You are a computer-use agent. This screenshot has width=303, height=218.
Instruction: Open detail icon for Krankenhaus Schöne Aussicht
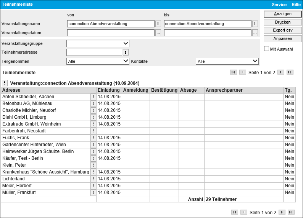[93, 172]
